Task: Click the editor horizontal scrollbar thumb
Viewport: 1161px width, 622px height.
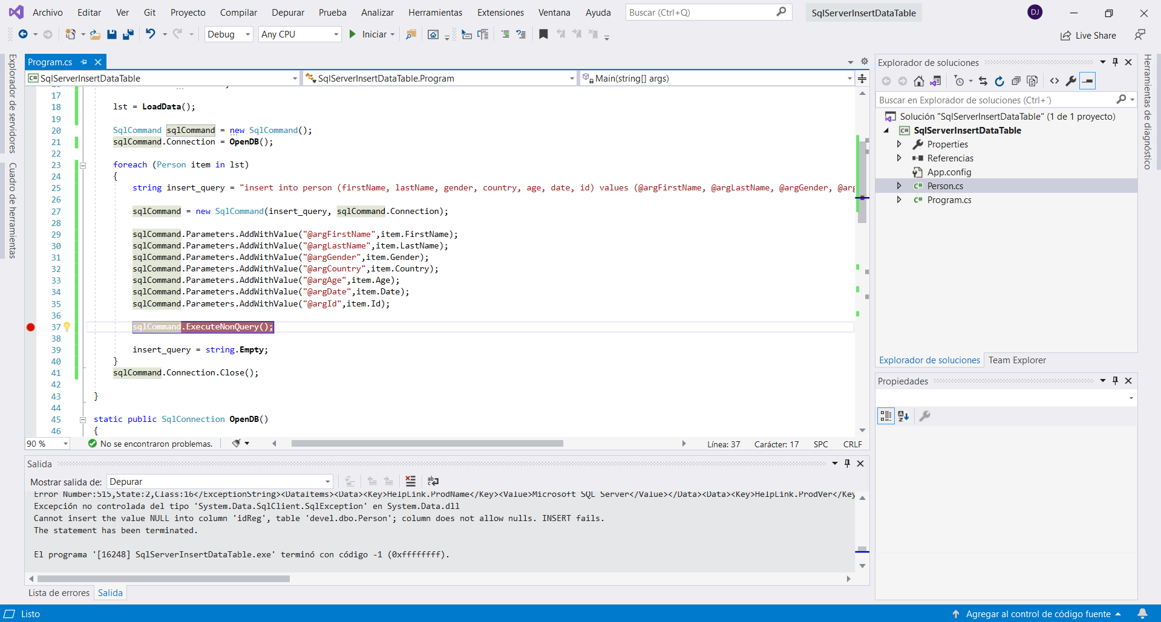Action: pos(427,444)
